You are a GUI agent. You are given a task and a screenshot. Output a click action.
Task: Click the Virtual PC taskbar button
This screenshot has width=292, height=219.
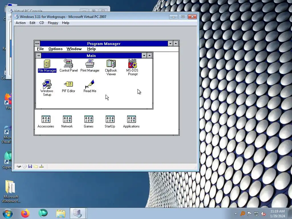[78, 213]
